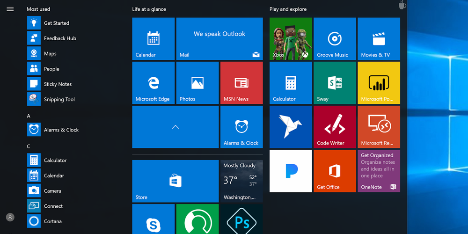Open Calendar from the app list

point(46,175)
